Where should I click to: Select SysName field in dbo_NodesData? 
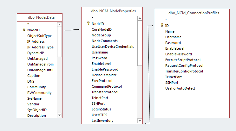click(34, 99)
